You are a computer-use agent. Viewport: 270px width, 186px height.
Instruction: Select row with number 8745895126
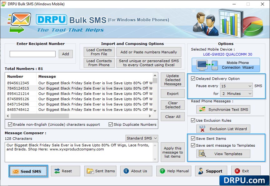pyautogui.click(x=80, y=99)
